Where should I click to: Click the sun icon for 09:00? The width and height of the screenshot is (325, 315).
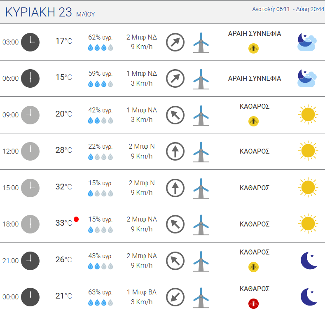pyautogui.click(x=308, y=114)
